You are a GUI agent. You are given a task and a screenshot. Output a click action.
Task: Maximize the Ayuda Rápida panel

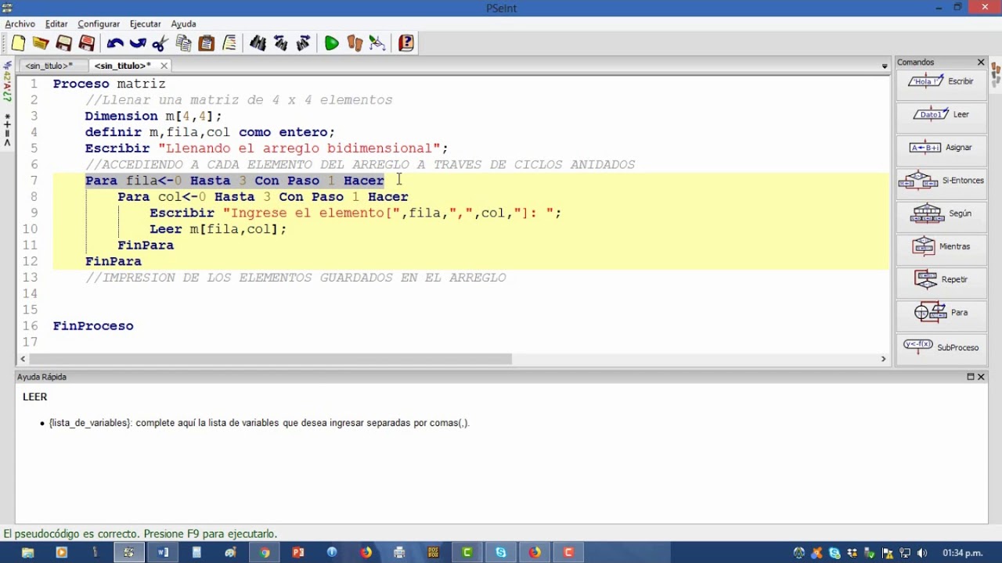[x=971, y=377]
